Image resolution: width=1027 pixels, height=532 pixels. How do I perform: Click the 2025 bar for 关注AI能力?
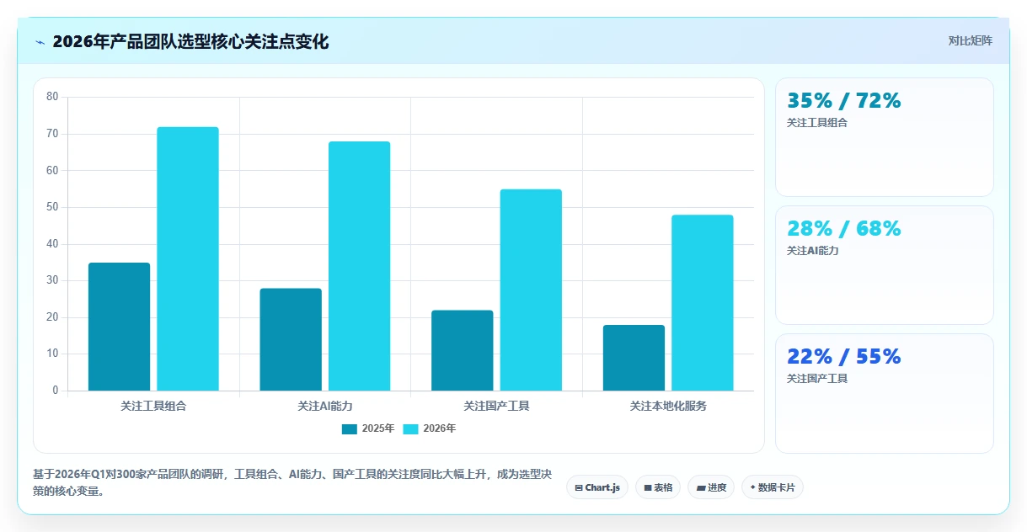[291, 339]
